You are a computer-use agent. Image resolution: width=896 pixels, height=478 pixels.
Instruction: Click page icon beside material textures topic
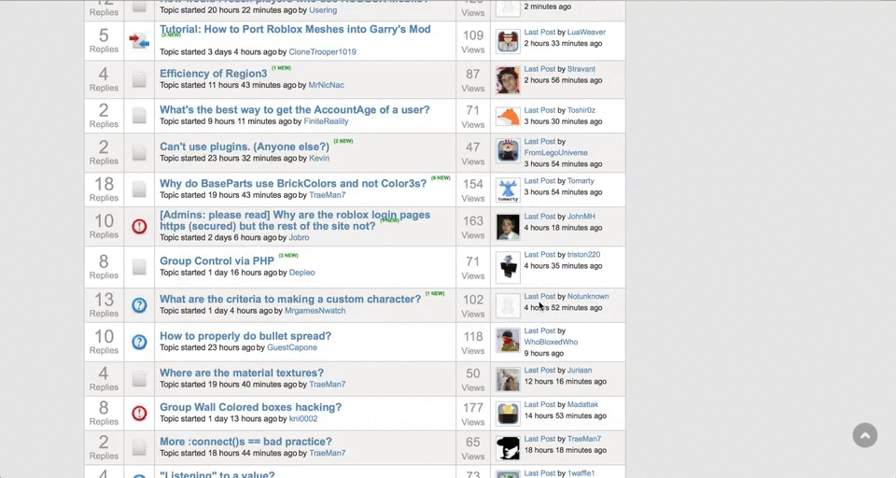point(139,378)
